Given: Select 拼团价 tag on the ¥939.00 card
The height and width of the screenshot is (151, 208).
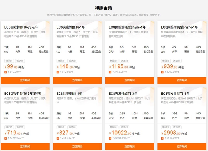Looking at the screenshot, I should 166,61.
